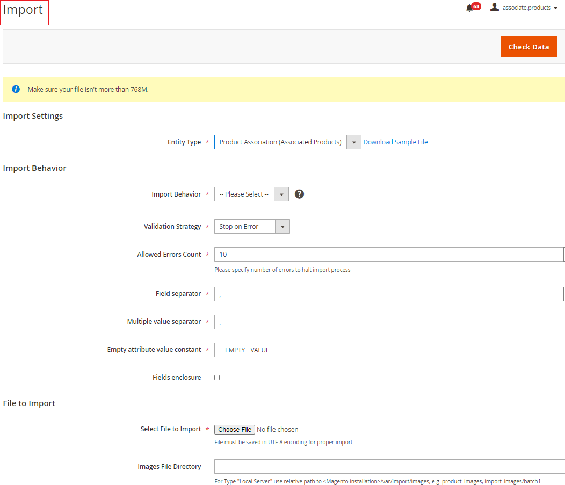
Task: Click the blue info icon in notice
Action: [x=16, y=89]
